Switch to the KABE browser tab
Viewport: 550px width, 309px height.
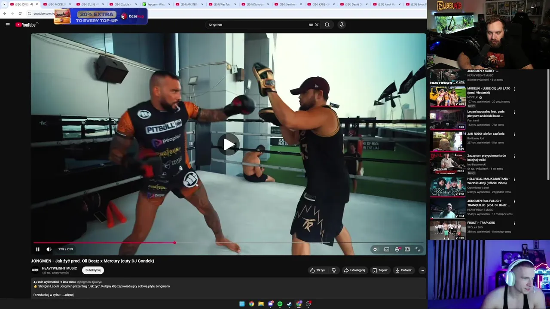point(321,4)
